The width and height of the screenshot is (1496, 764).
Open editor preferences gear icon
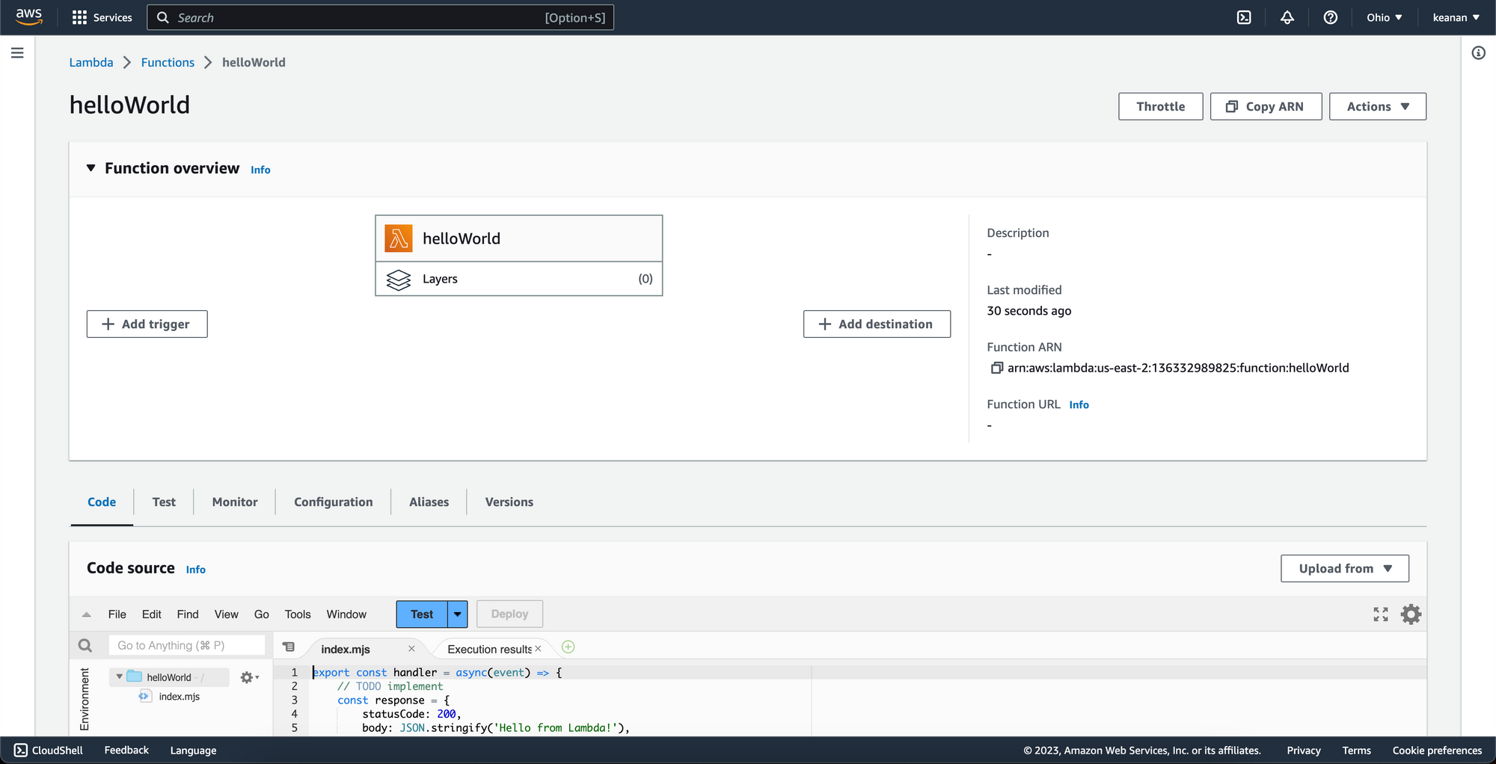(x=1411, y=614)
